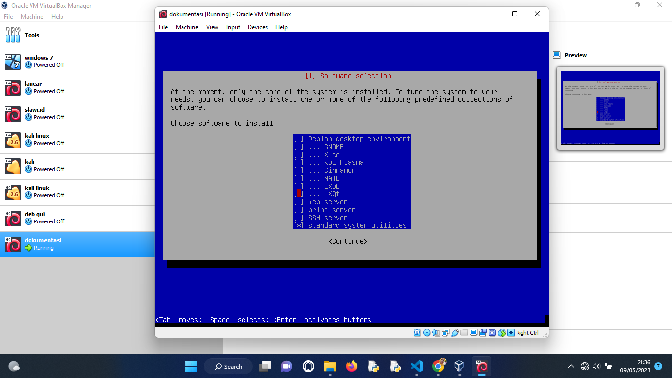Open File Explorer from the taskbar
The width and height of the screenshot is (672, 378).
(x=330, y=366)
